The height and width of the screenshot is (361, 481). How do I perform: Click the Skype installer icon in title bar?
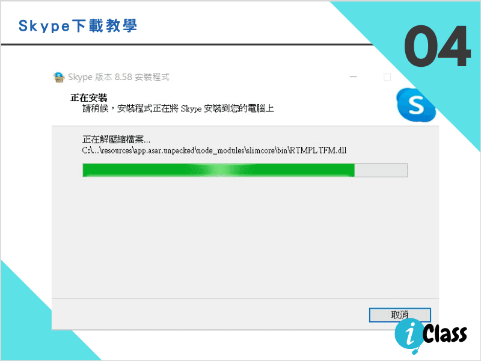(58, 77)
